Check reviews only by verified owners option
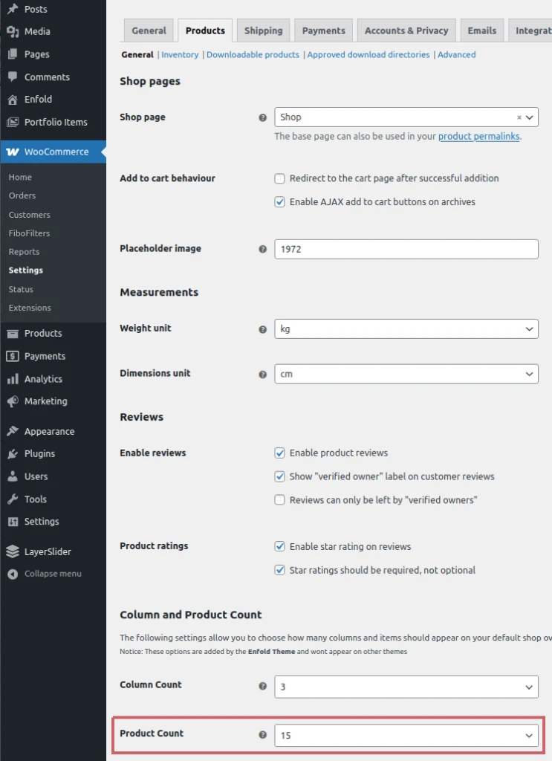The image size is (552, 761). click(280, 500)
